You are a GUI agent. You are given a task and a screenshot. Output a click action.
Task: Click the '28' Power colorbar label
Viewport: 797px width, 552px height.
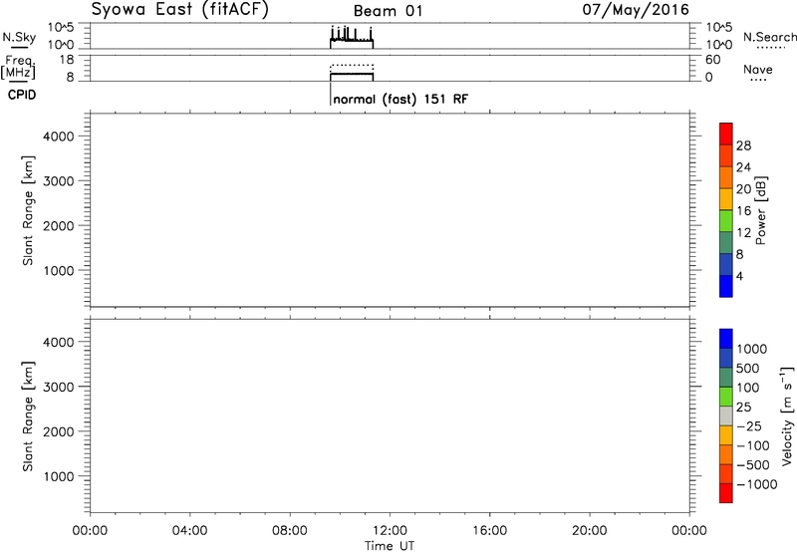click(743, 145)
